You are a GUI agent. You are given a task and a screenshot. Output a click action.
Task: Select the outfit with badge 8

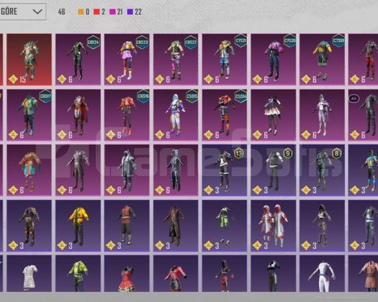point(322,170)
